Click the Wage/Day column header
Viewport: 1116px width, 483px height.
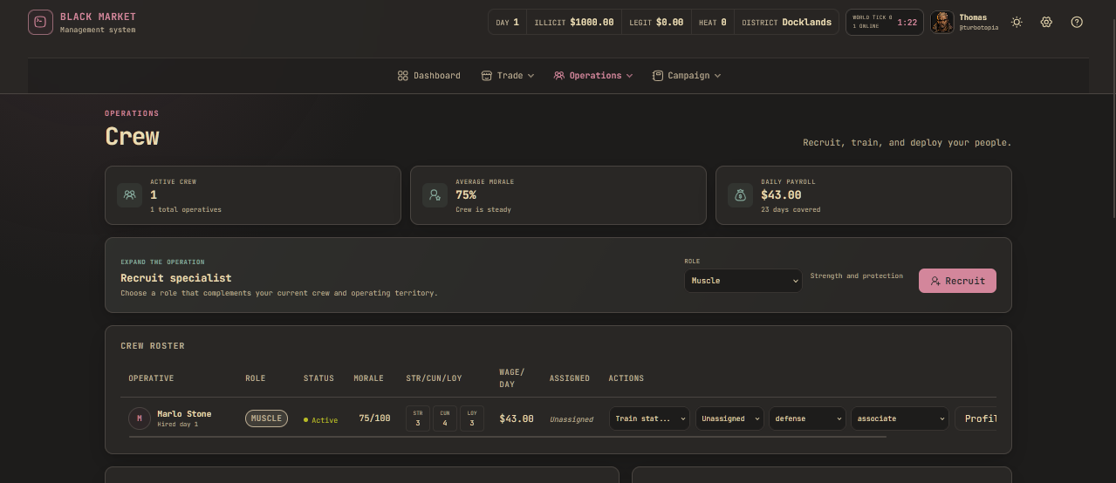(512, 378)
